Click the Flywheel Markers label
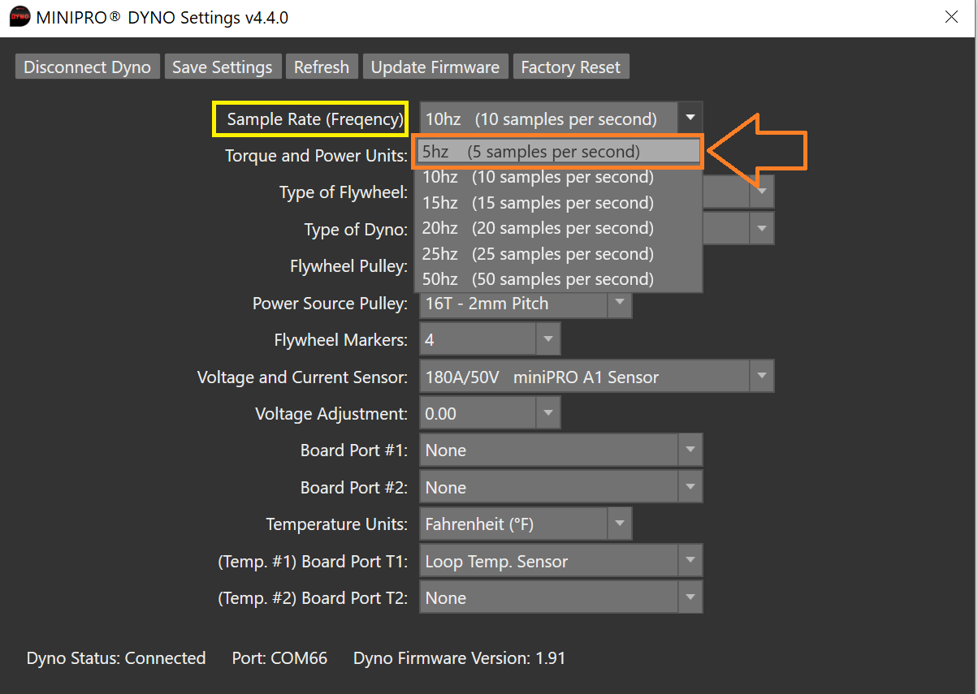This screenshot has height=694, width=978. pos(341,340)
